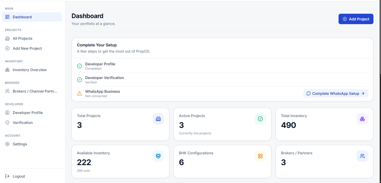Select the Developer Verification setup step
The width and height of the screenshot is (381, 183).
222,80
